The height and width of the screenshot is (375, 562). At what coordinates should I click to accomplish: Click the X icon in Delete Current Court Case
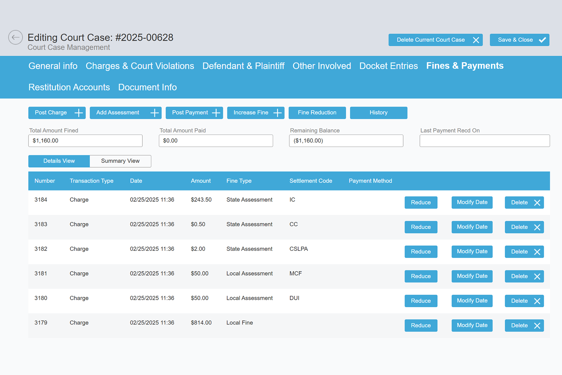pos(476,40)
